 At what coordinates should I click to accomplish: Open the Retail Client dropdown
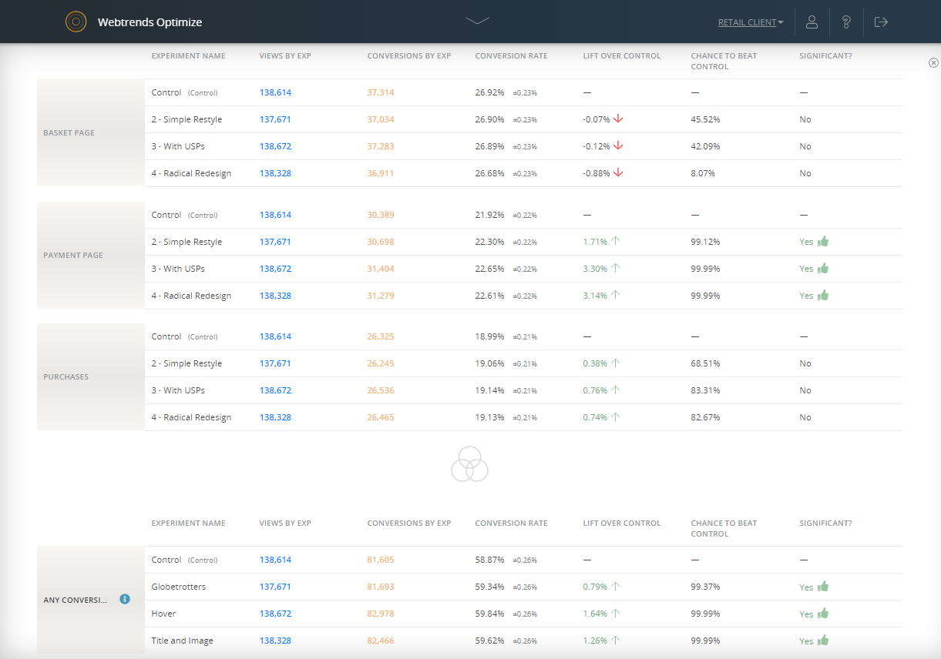coord(750,22)
